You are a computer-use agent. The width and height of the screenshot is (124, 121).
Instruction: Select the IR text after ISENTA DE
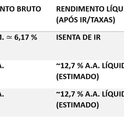97,37
